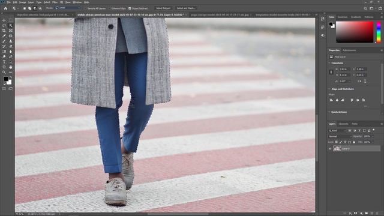Open the Fill value dropdown
This screenshot has width=384, height=216.
click(373, 142)
